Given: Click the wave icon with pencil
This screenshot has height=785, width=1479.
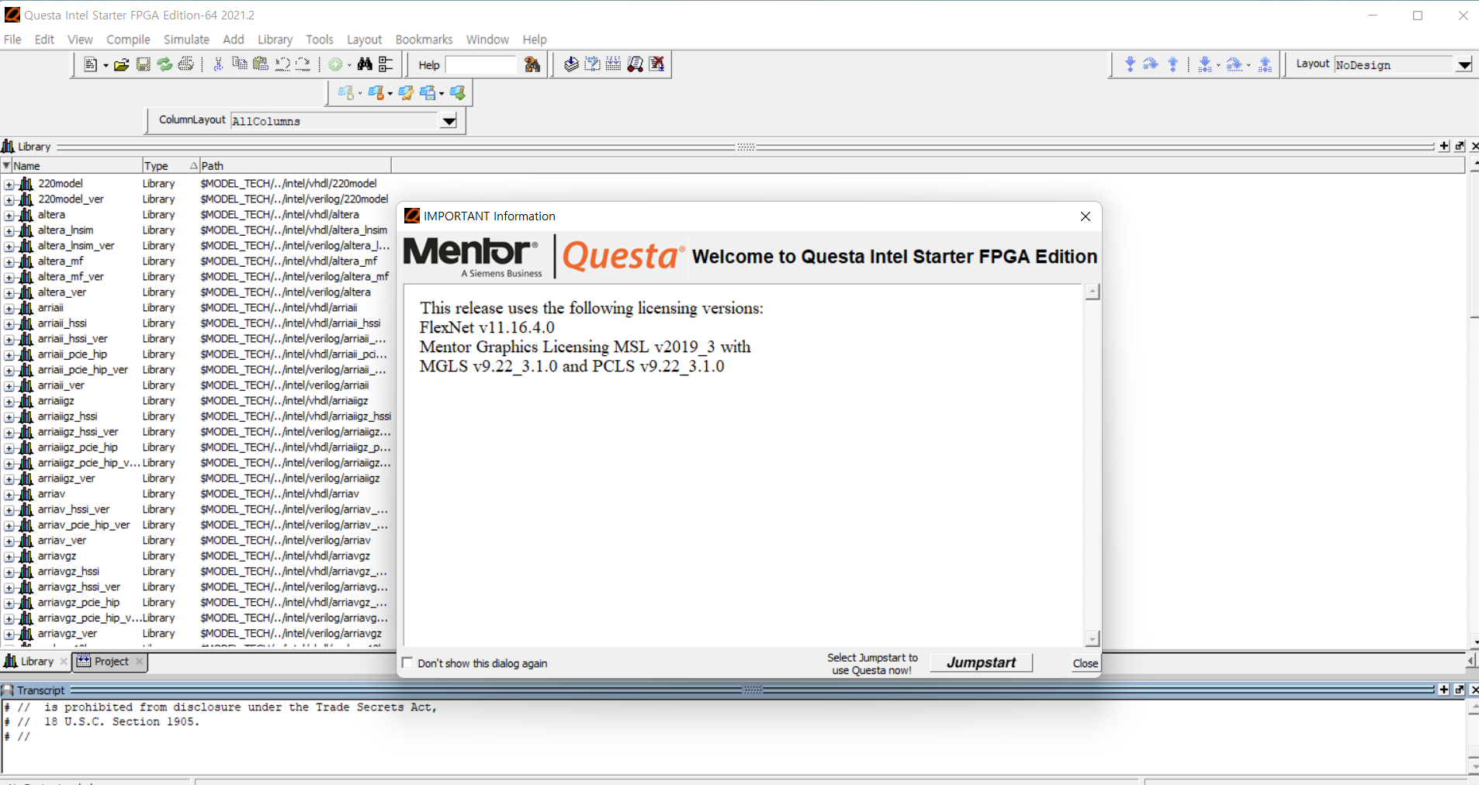Looking at the screenshot, I should tap(406, 93).
